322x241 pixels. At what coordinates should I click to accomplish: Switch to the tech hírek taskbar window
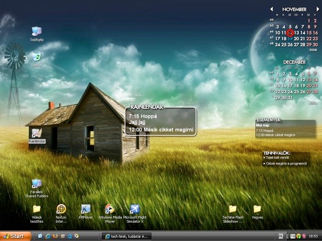127,236
